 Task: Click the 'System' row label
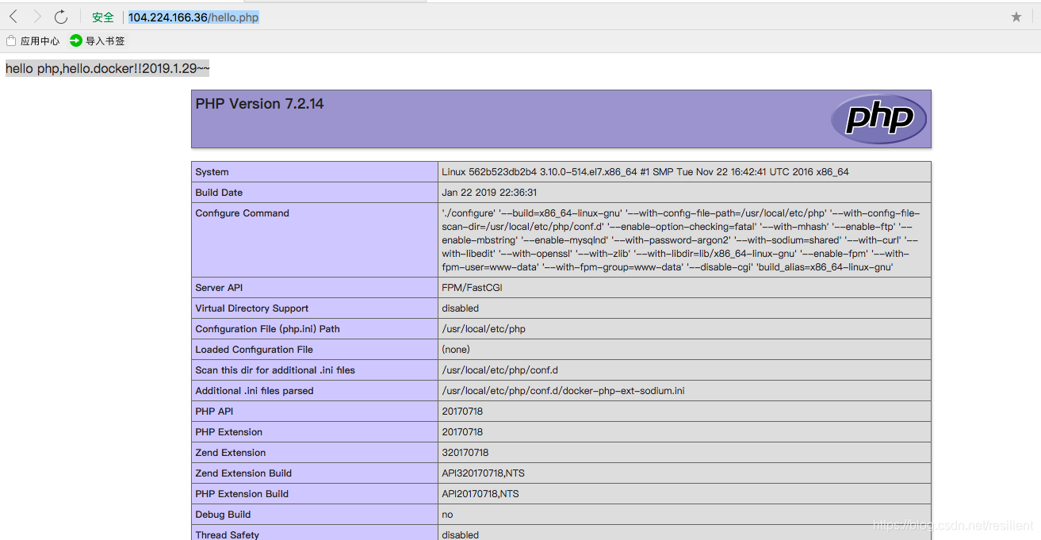212,172
